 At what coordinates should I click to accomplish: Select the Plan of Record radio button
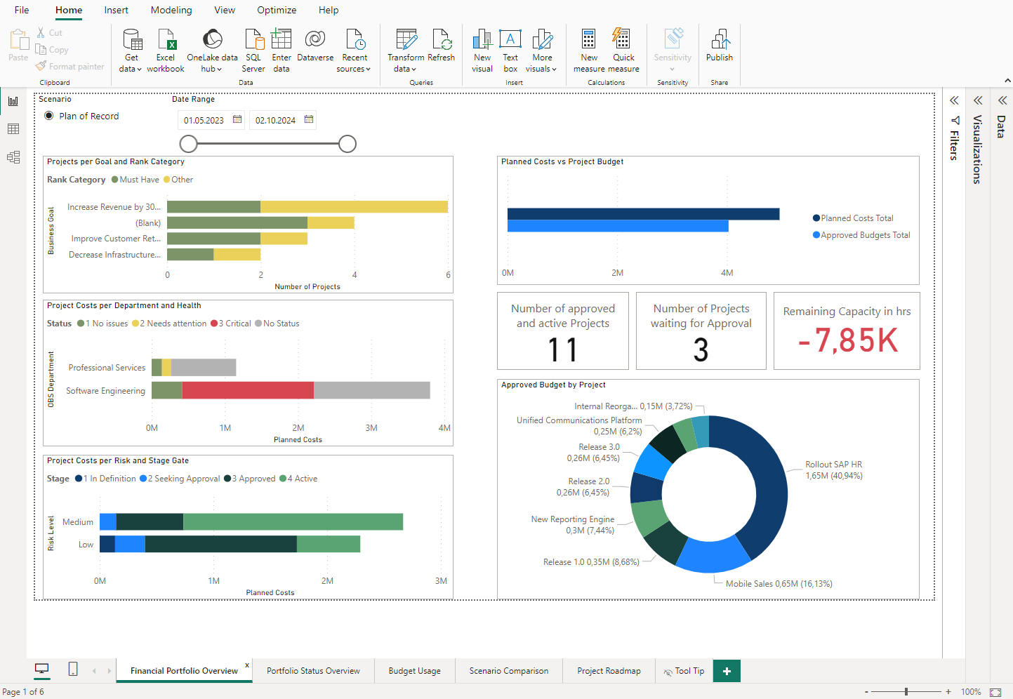tap(48, 116)
